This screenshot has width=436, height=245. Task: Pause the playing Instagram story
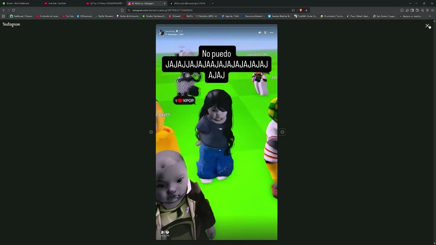(x=265, y=33)
